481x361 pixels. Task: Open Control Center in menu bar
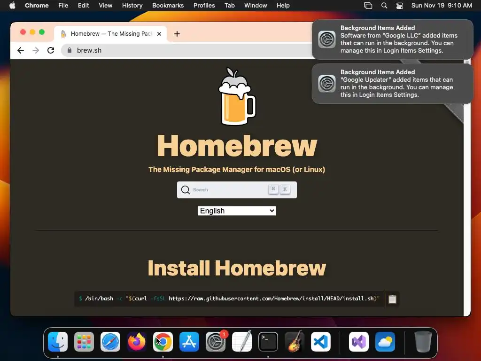click(400, 5)
